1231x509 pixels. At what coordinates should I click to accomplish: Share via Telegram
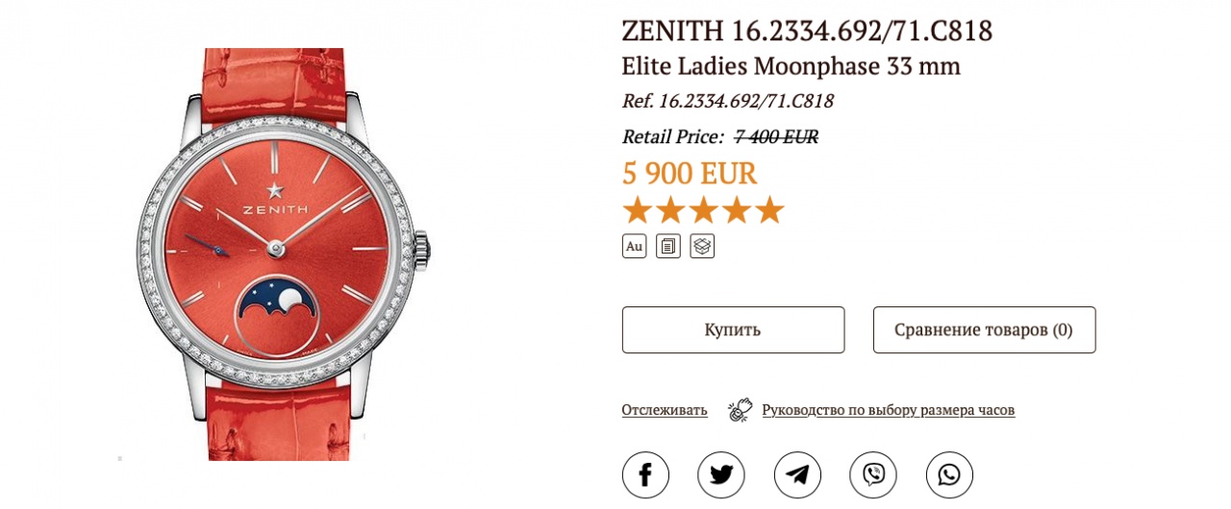pos(797,474)
